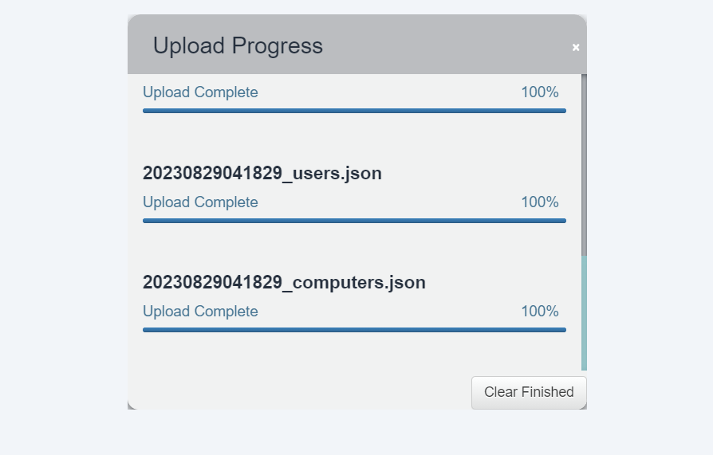Select the 20230829041829_users.json file name
The height and width of the screenshot is (455, 713).
tap(262, 173)
